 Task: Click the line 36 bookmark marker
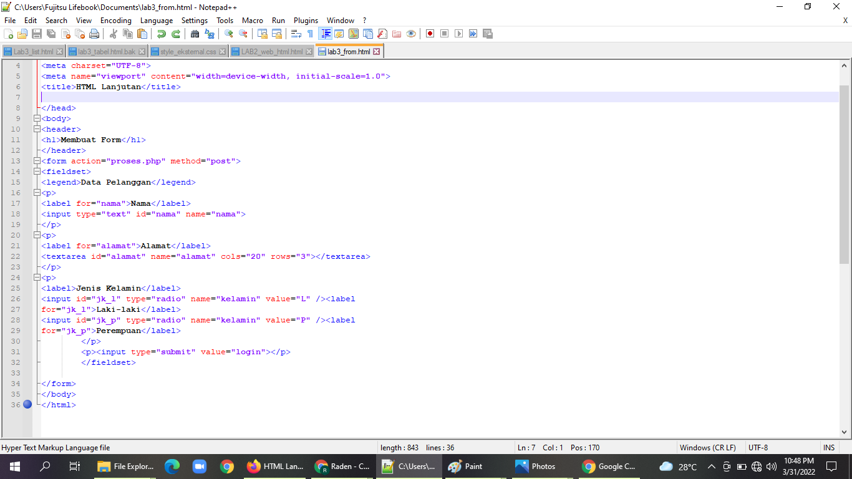pos(27,405)
